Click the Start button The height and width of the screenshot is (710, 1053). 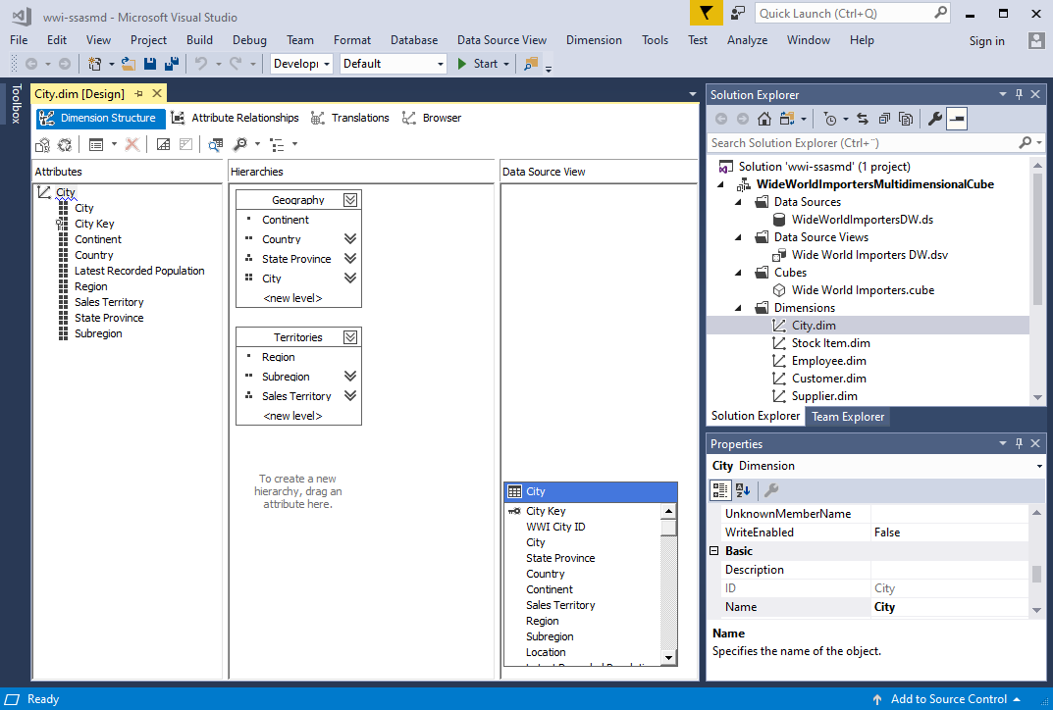pos(478,64)
